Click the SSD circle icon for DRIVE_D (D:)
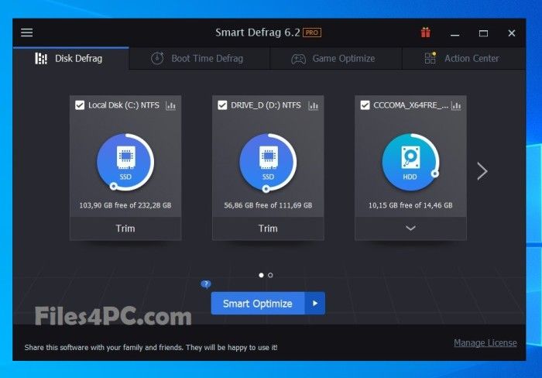Image resolution: width=542 pixels, height=378 pixels. click(268, 162)
